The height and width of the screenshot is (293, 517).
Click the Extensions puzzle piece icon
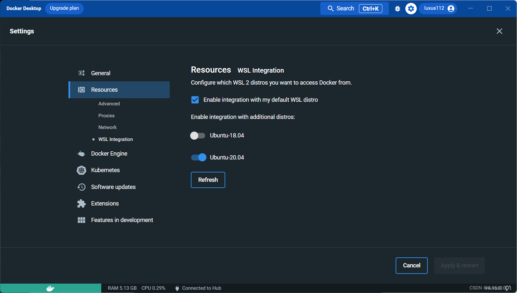[x=81, y=204]
